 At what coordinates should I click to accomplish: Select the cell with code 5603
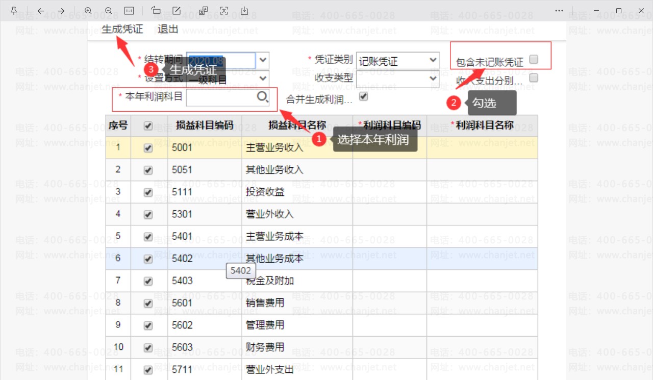click(205, 347)
